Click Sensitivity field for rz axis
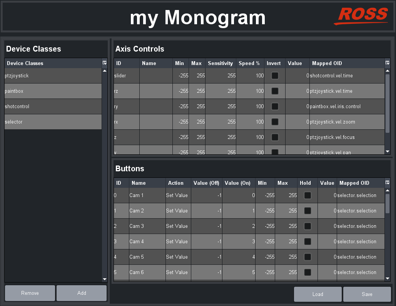396x306 pixels. click(x=221, y=91)
